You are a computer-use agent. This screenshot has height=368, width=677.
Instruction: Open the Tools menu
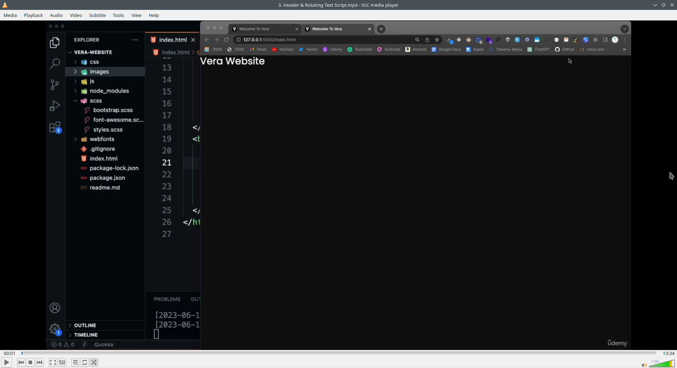pos(118,15)
